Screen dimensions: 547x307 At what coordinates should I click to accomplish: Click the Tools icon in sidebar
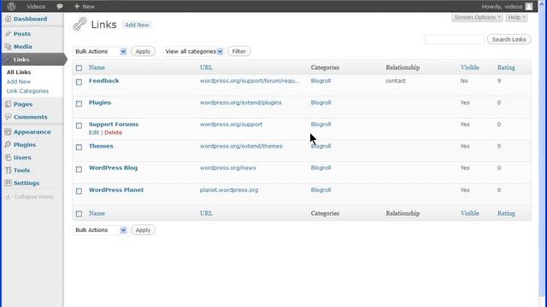[8, 171]
